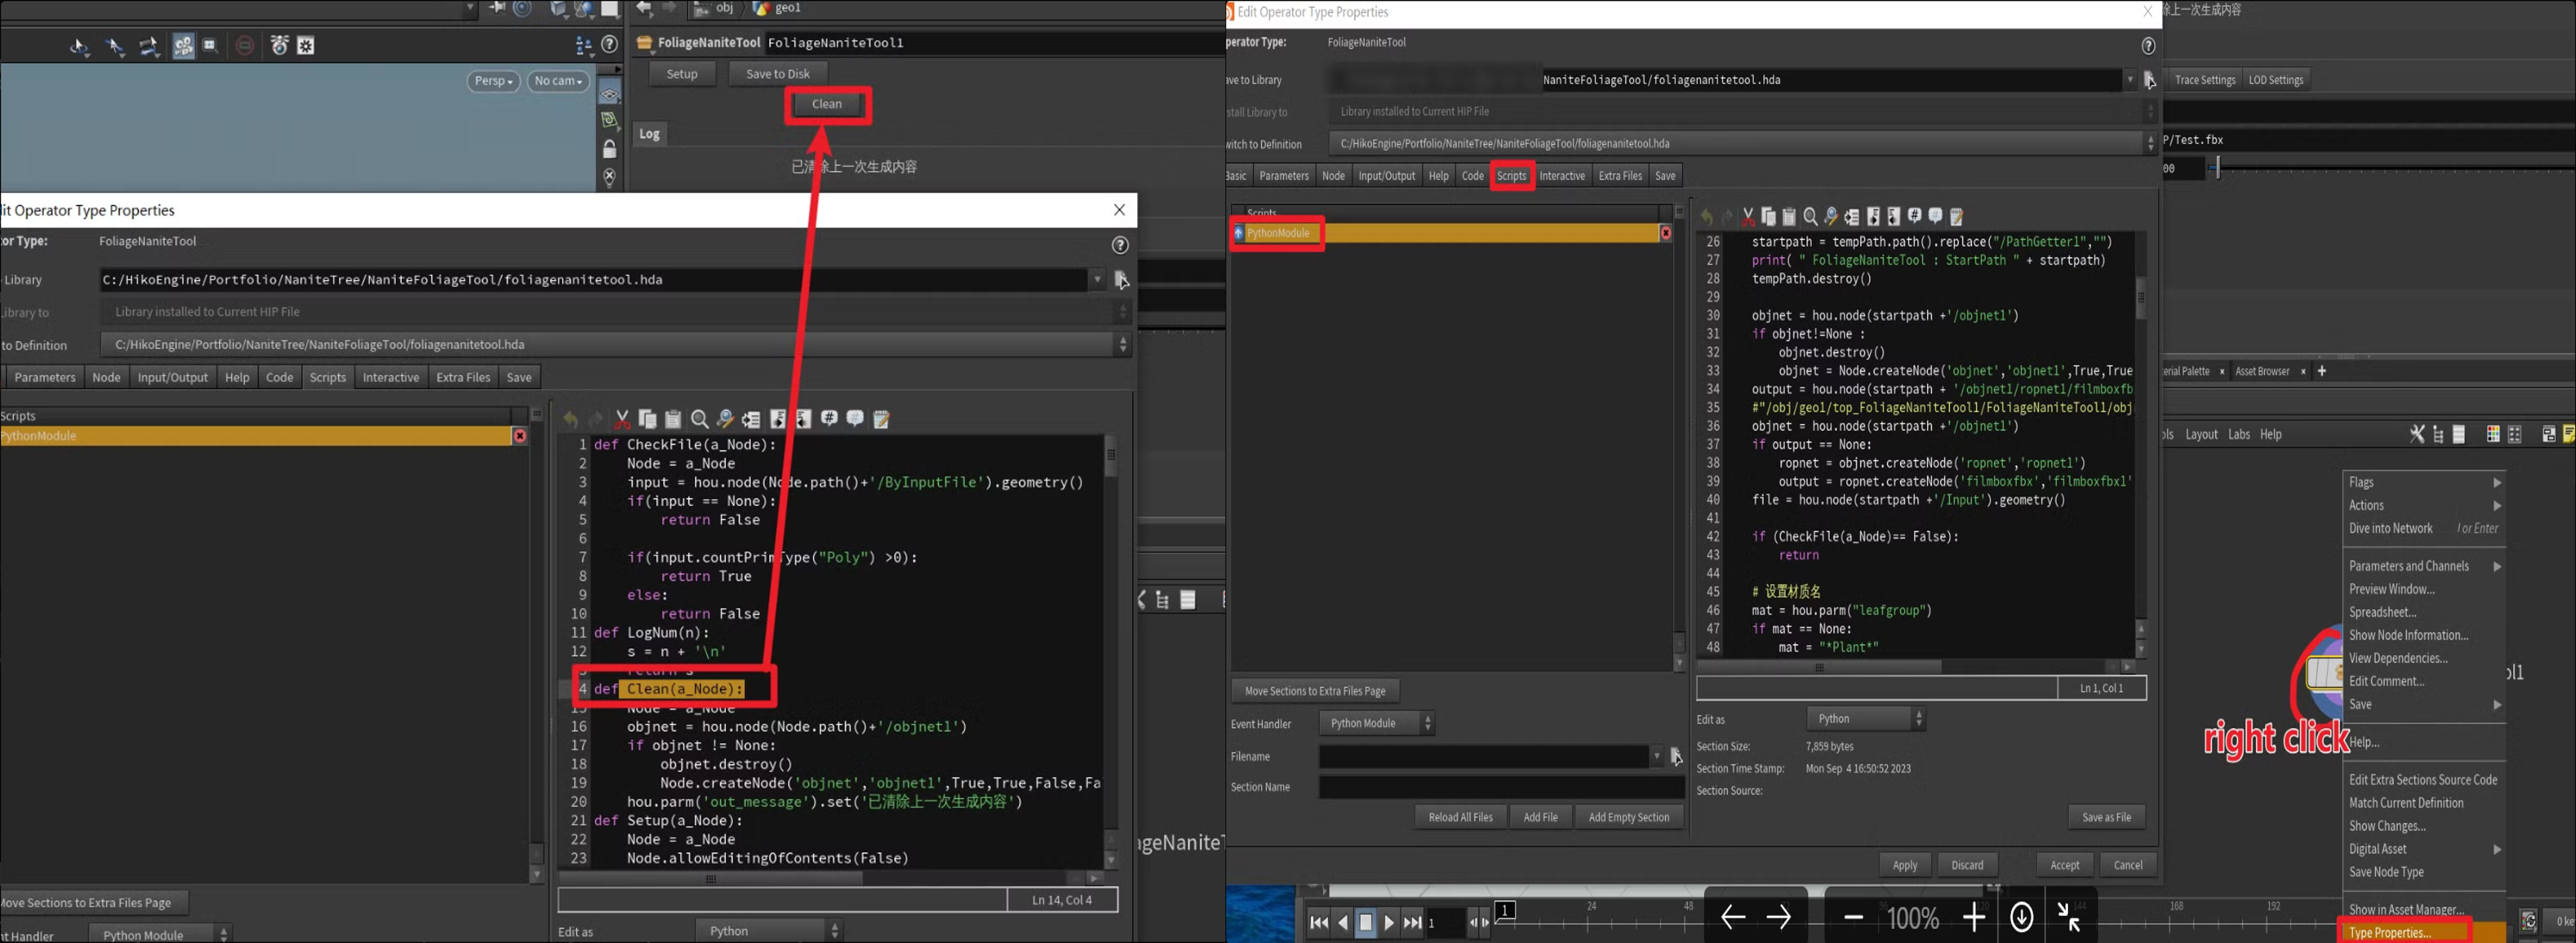
Task: Open find magnifier above the startpath code editor
Action: click(x=1810, y=216)
